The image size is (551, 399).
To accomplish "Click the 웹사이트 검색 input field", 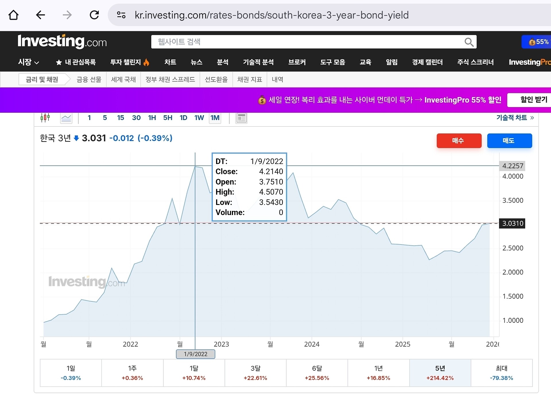I will pos(307,42).
